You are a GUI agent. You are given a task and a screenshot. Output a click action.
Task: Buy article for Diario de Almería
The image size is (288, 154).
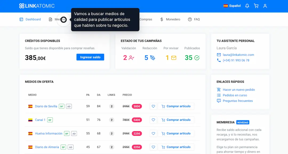coord(176,147)
